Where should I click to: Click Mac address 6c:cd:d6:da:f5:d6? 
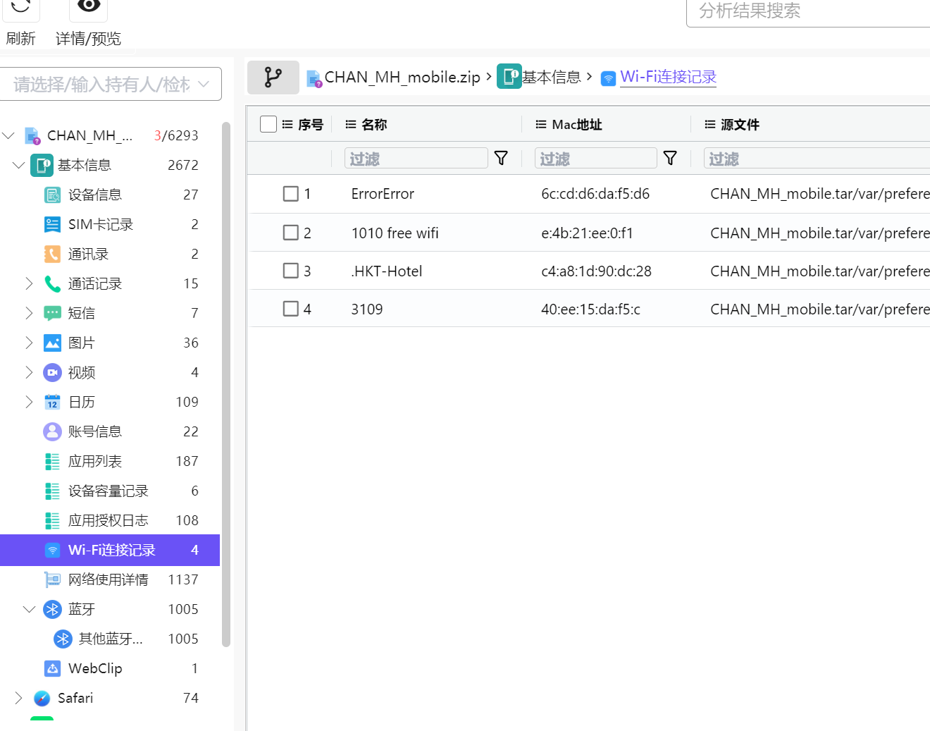(x=595, y=194)
